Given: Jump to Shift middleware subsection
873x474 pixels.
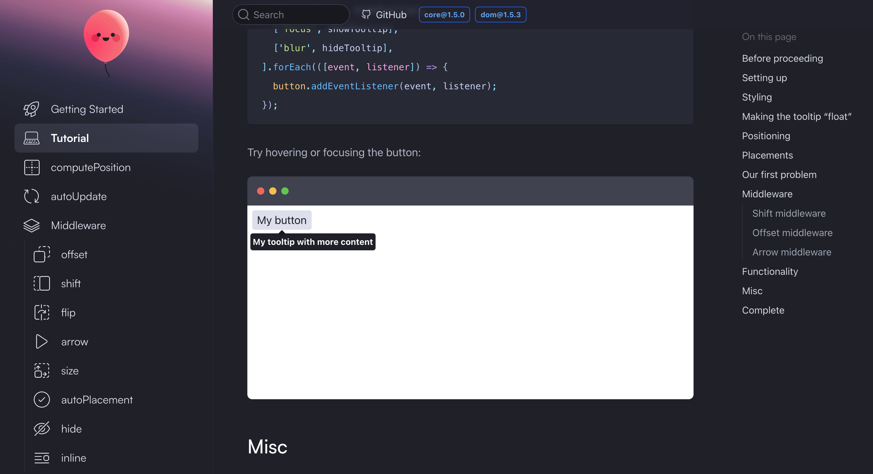Looking at the screenshot, I should coord(789,213).
